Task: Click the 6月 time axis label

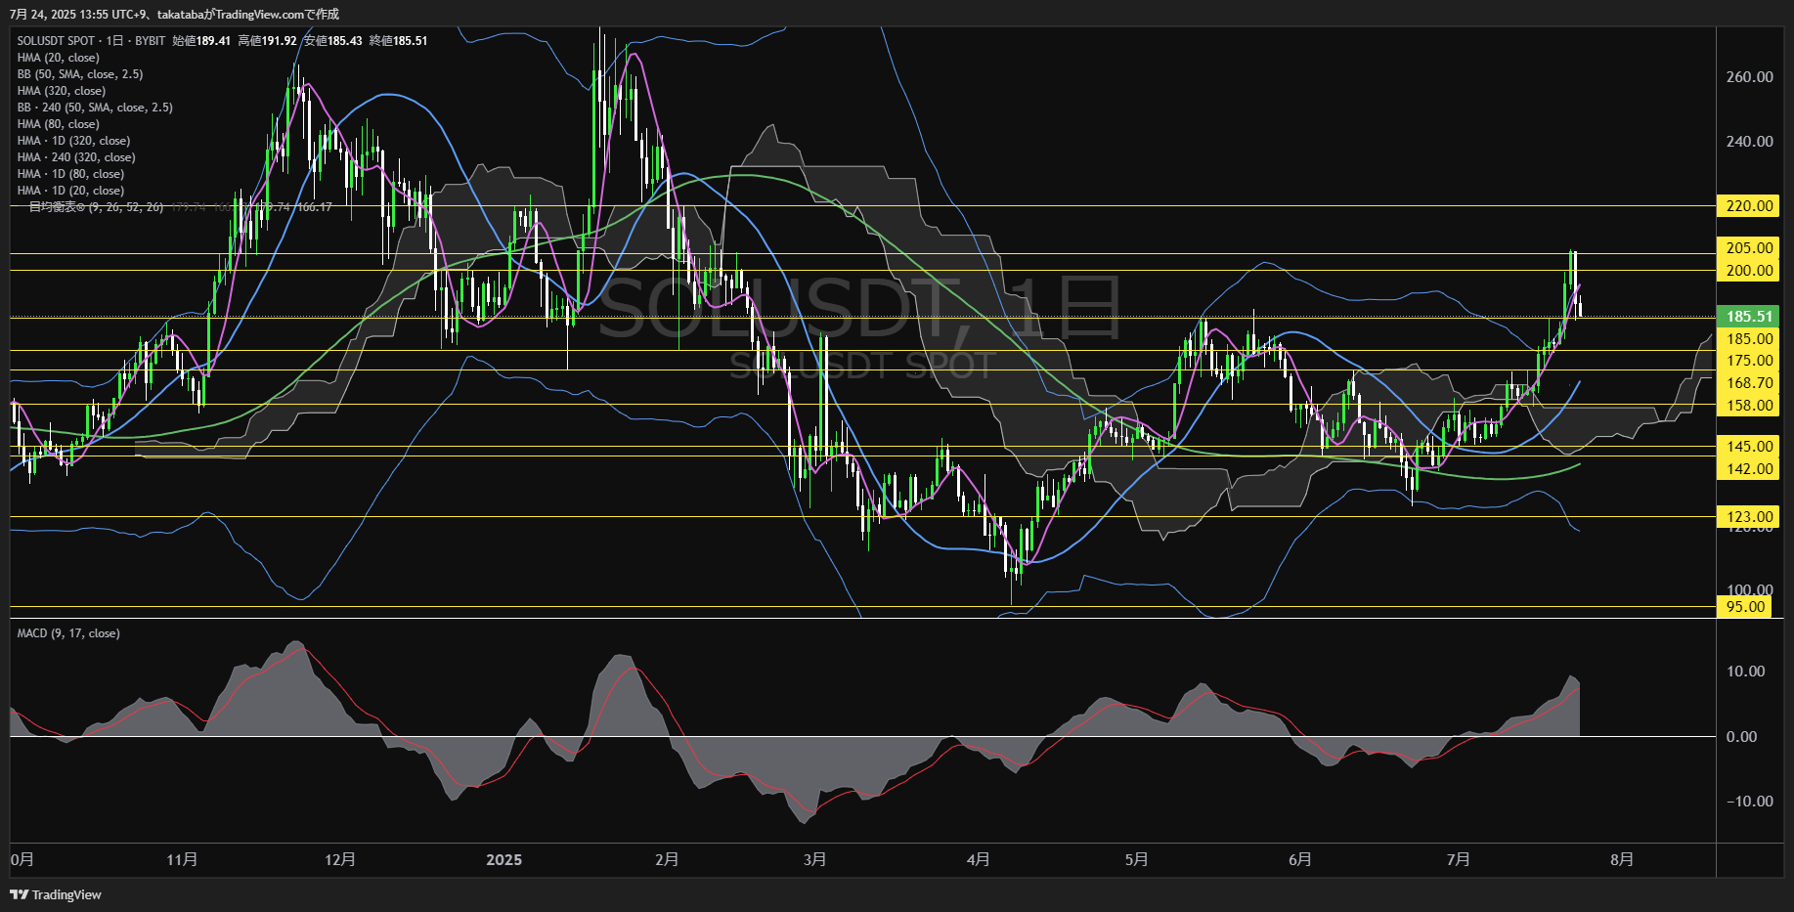Action: pyautogui.click(x=1300, y=859)
